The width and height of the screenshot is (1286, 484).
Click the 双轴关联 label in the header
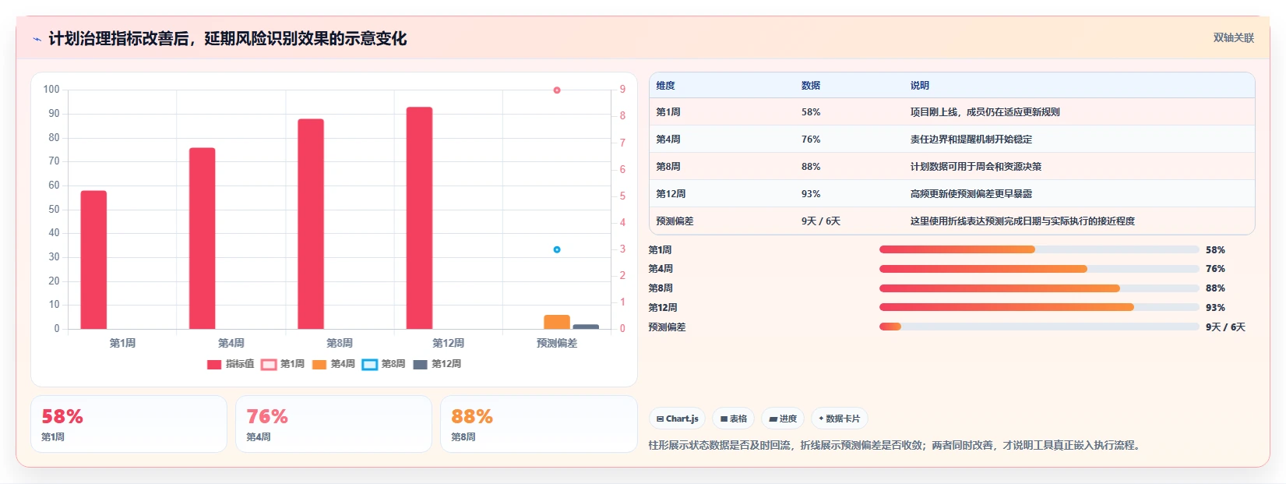(x=1234, y=38)
